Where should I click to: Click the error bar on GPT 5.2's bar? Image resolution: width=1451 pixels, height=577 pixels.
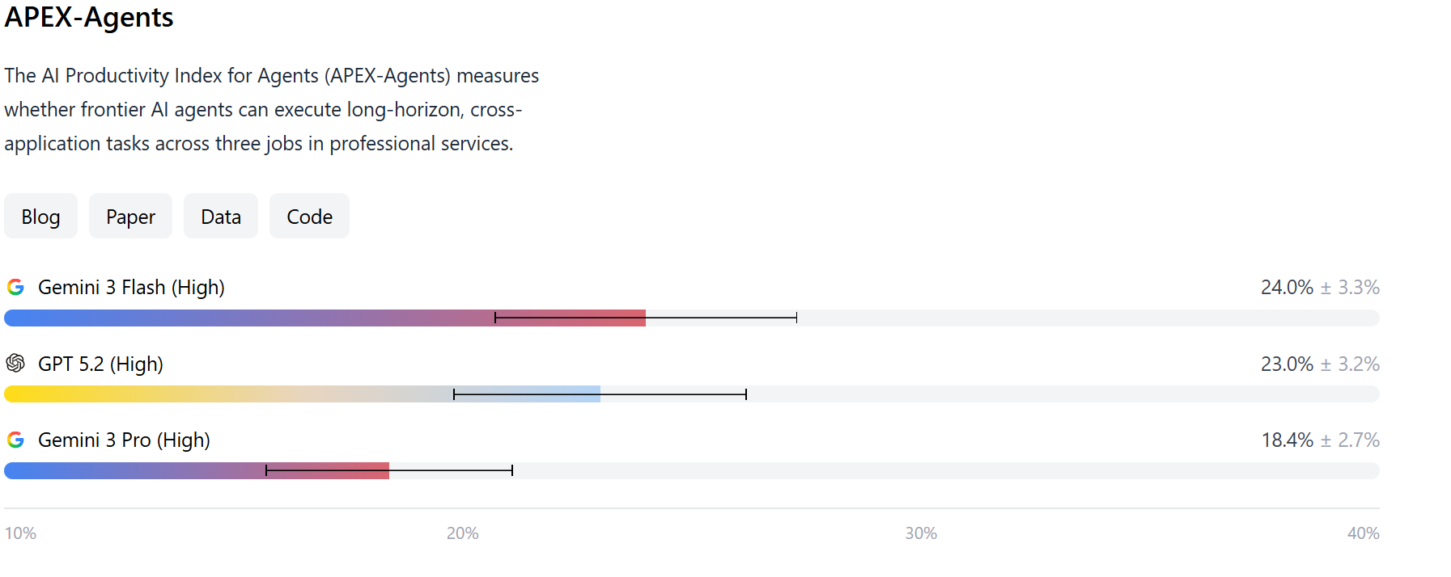[599, 394]
